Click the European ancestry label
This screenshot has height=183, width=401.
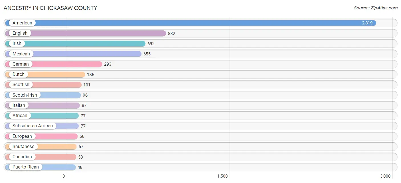click(x=22, y=136)
